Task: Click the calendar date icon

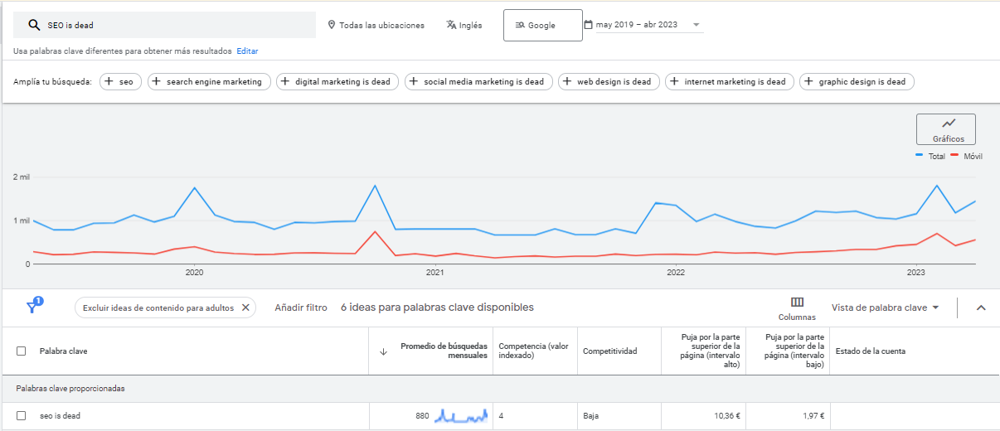Action: pyautogui.click(x=588, y=25)
